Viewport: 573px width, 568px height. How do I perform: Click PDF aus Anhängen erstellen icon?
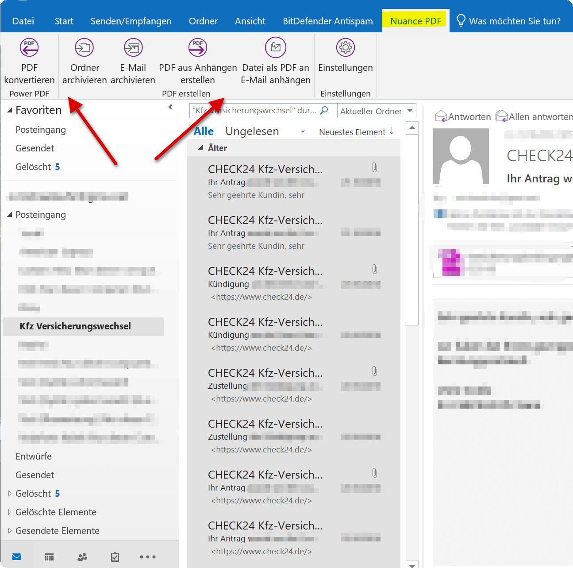(198, 47)
